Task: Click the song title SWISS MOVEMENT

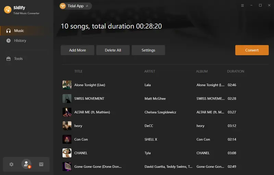Action: 89,99
